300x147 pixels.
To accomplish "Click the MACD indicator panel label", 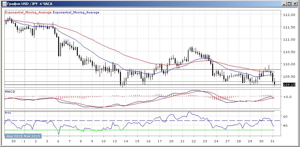I will tap(10, 91).
